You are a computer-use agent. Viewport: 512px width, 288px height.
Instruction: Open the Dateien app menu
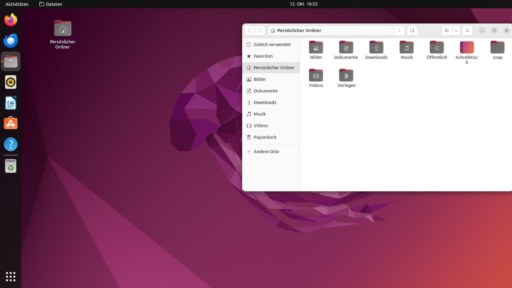pos(51,4)
